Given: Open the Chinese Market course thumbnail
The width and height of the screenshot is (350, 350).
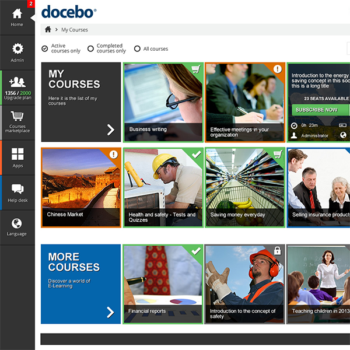Looking at the screenshot, I should point(80,187).
